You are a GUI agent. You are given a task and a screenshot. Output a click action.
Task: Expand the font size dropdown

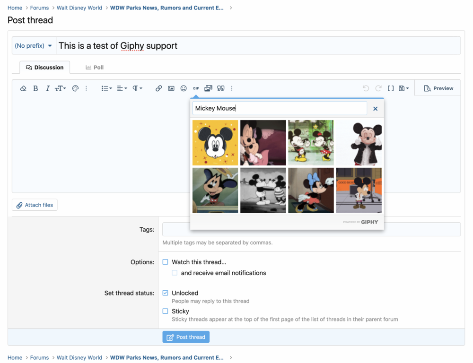[60, 88]
